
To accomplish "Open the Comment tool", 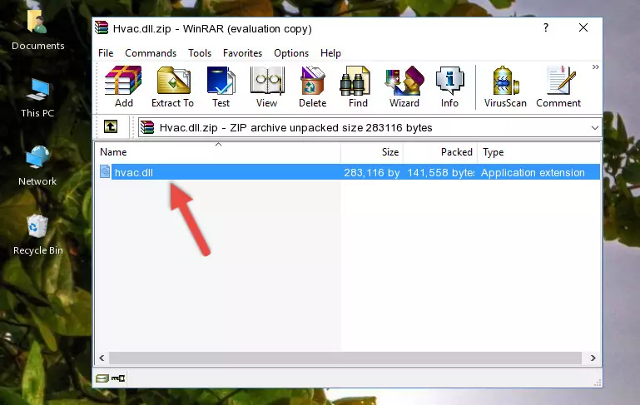I will (x=558, y=86).
